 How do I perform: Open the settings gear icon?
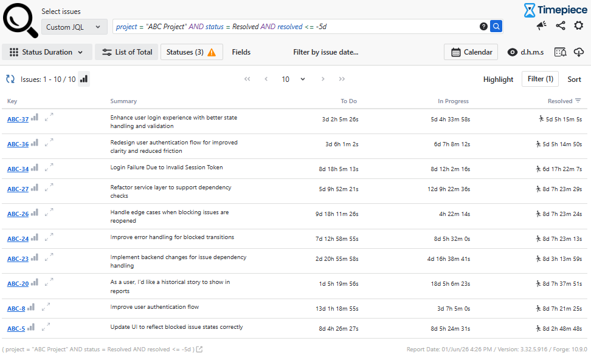click(579, 25)
